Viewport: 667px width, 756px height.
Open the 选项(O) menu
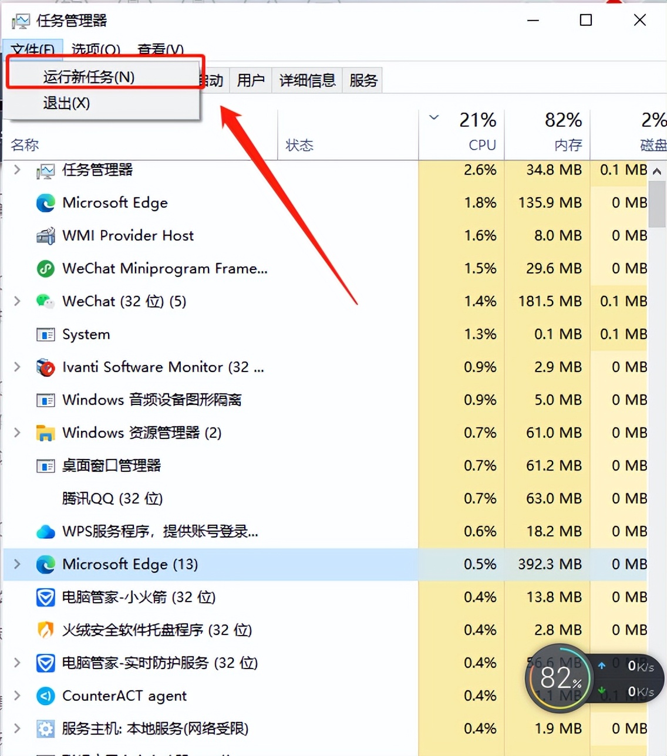[x=94, y=49]
